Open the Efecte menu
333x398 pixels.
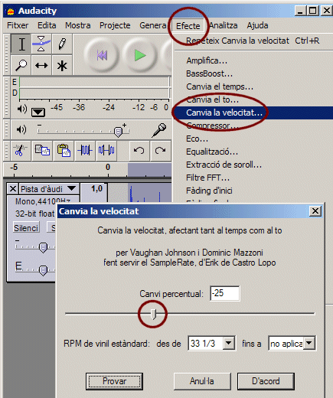point(188,25)
